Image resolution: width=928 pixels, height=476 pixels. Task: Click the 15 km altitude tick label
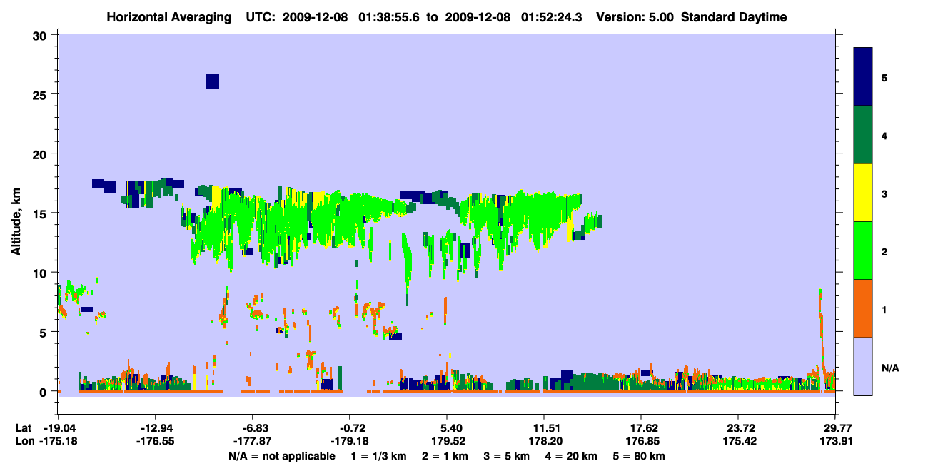(x=42, y=213)
